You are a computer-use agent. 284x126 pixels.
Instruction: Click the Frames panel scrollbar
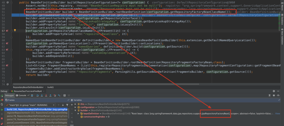(68, 113)
